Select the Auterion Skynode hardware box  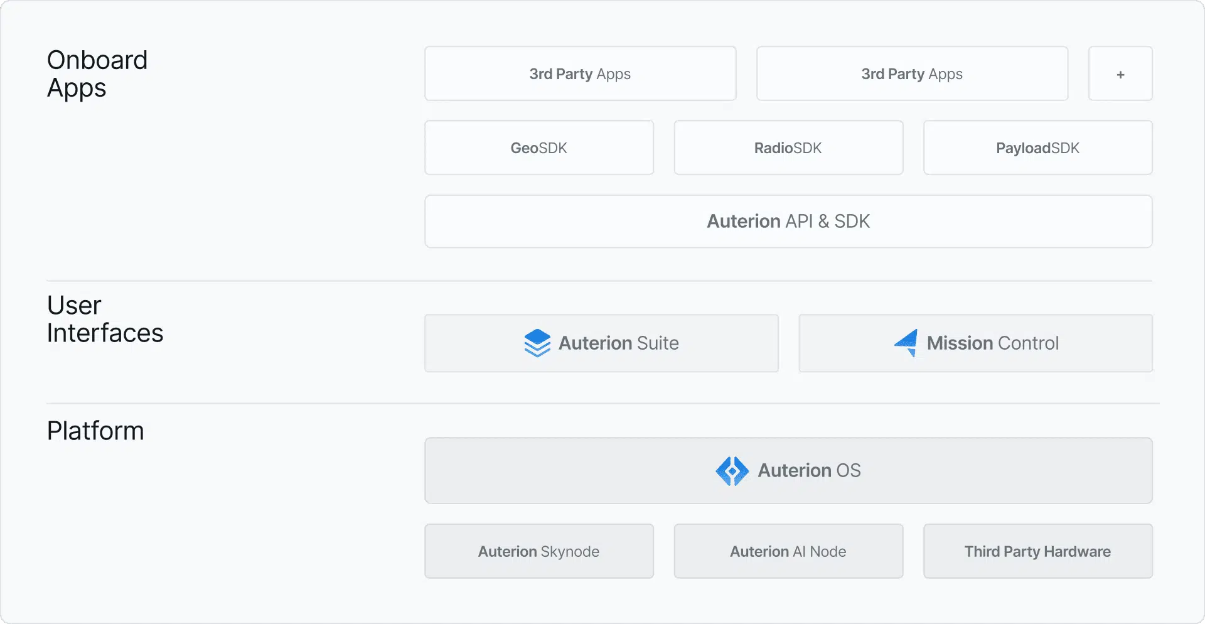coord(539,551)
